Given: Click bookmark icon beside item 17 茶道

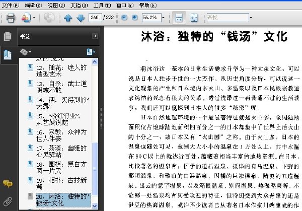Looking at the screenshot, I should pyautogui.click(x=30, y=148).
